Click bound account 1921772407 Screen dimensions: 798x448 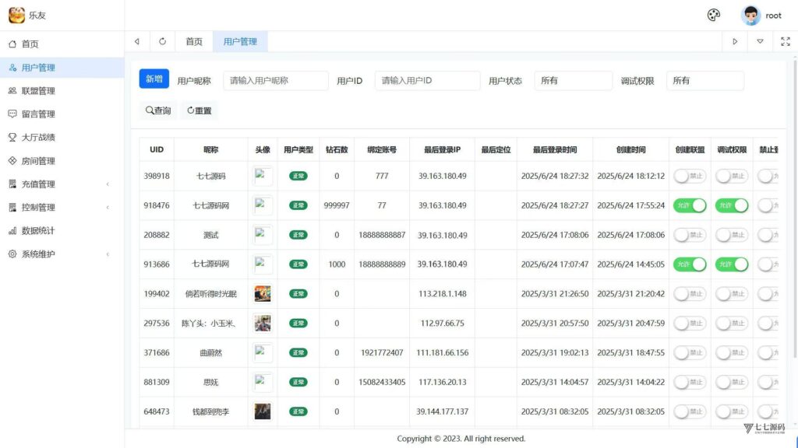(382, 352)
